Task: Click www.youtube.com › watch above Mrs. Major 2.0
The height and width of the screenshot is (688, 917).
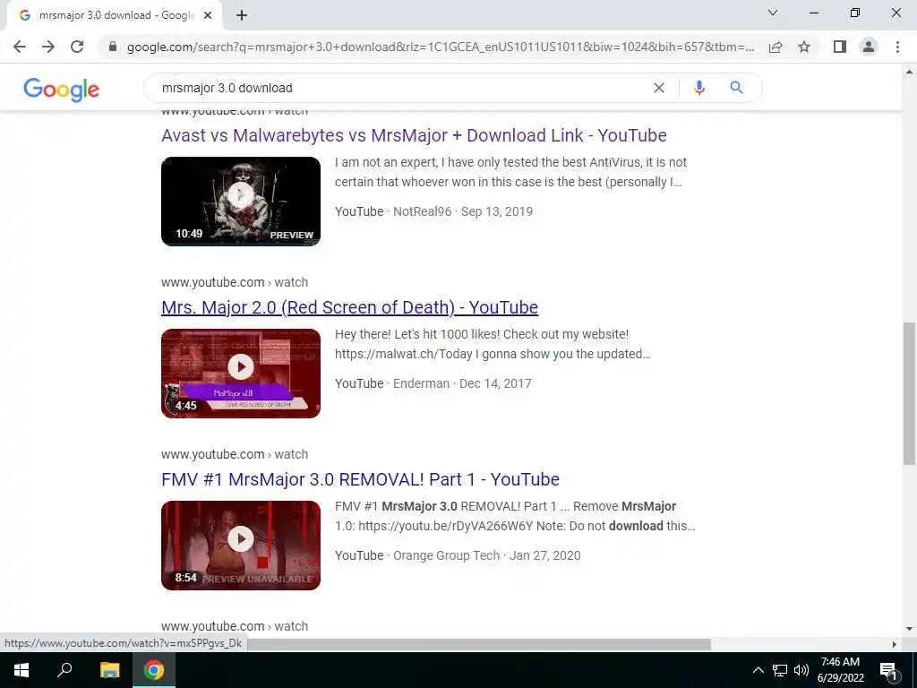Action: pos(235,282)
